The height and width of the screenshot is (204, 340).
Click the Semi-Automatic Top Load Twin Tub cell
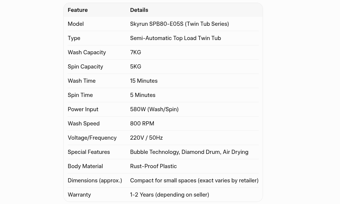click(175, 38)
